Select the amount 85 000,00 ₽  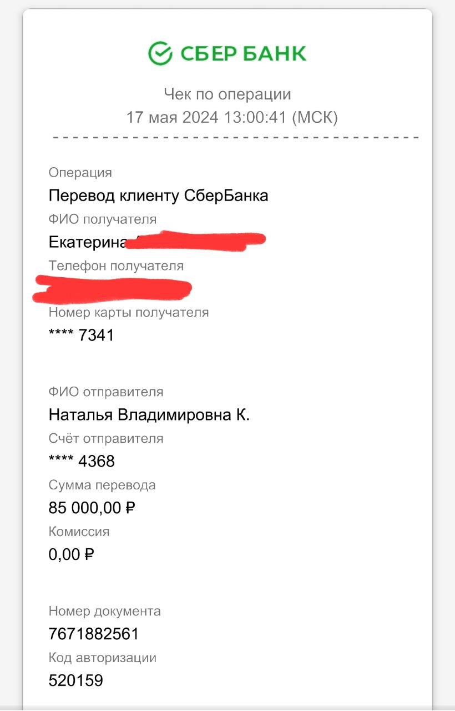point(93,508)
